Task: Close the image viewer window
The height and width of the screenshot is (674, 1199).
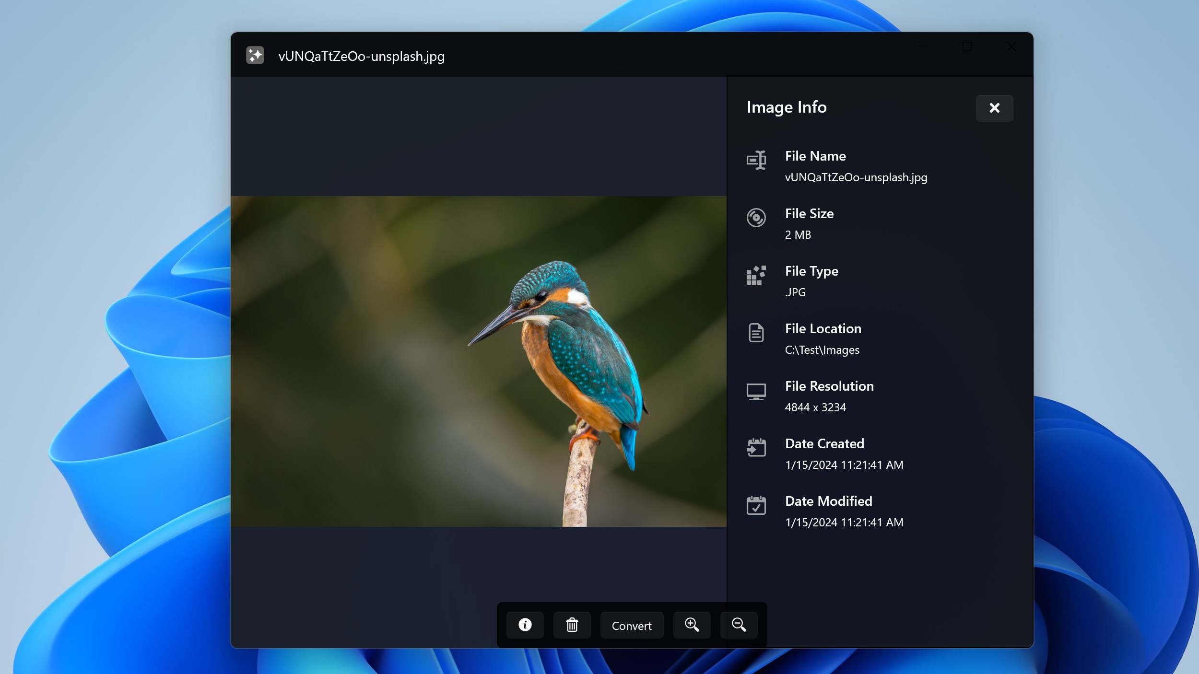Action: tap(1011, 46)
